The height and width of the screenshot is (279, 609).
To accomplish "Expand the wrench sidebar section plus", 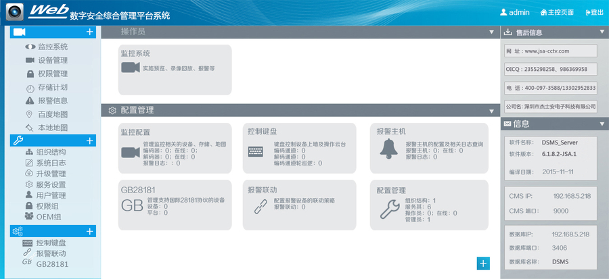I will click(90, 141).
